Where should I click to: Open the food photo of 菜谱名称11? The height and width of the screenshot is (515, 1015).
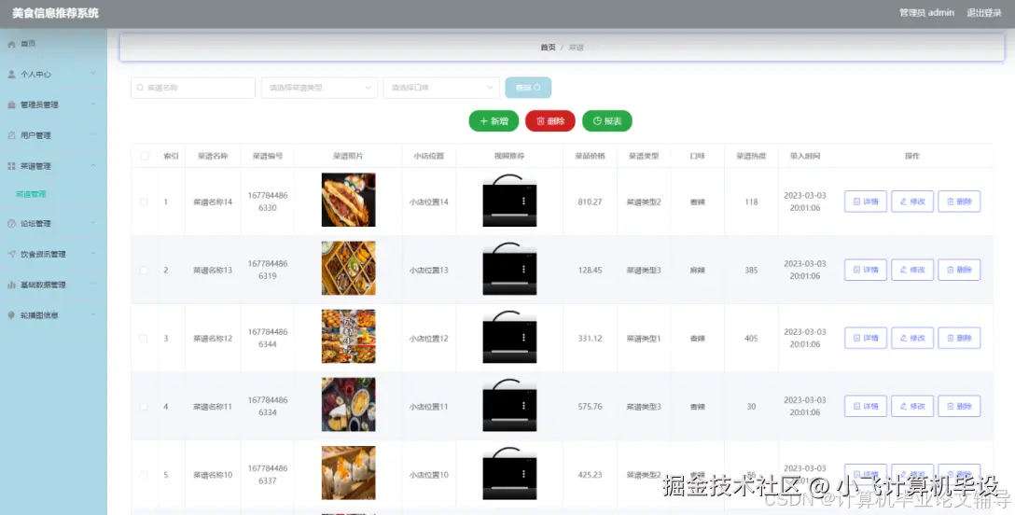(x=348, y=404)
